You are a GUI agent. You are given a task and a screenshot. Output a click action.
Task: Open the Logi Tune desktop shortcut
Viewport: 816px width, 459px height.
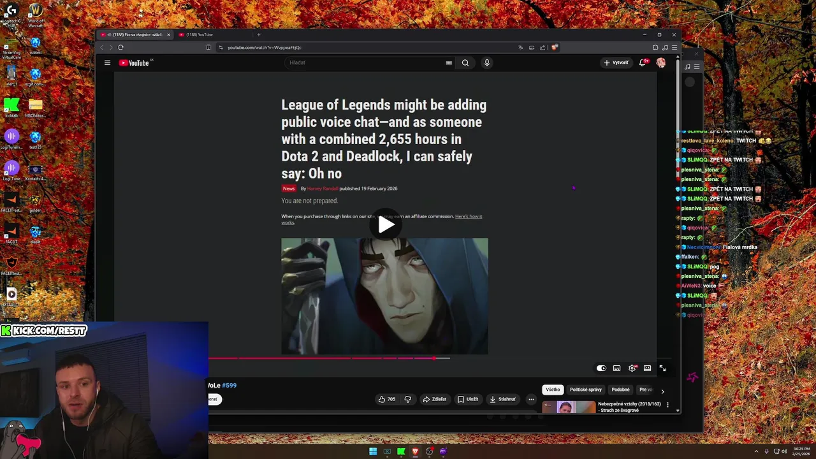point(11,170)
